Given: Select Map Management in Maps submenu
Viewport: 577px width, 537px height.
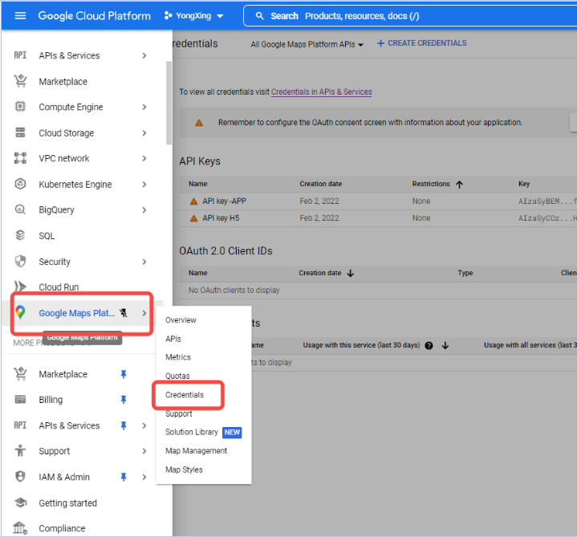Looking at the screenshot, I should coord(196,450).
